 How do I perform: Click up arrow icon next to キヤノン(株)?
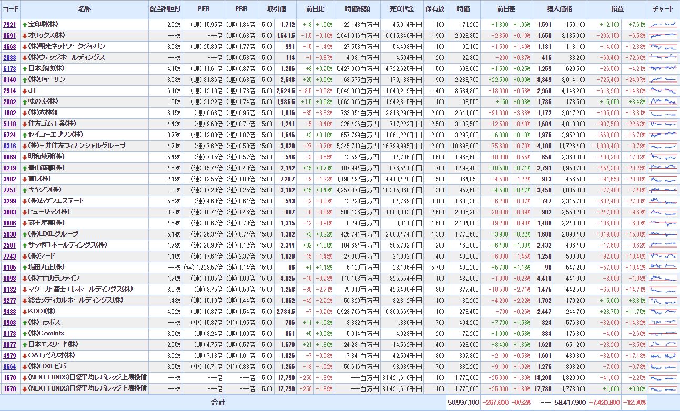[x=25, y=190]
